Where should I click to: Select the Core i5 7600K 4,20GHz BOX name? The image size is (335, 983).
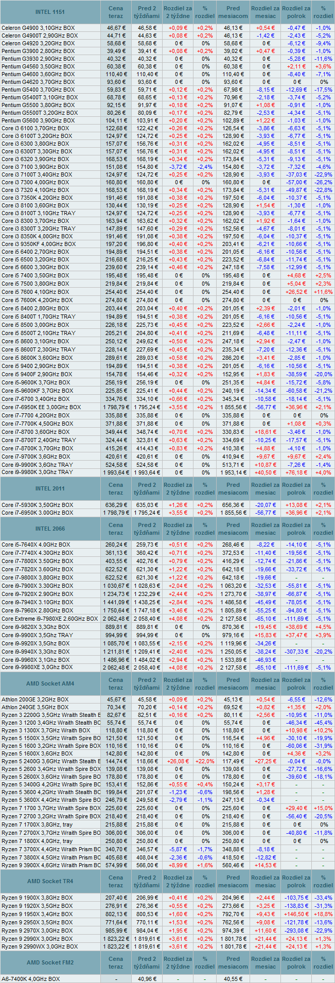coord(37,300)
